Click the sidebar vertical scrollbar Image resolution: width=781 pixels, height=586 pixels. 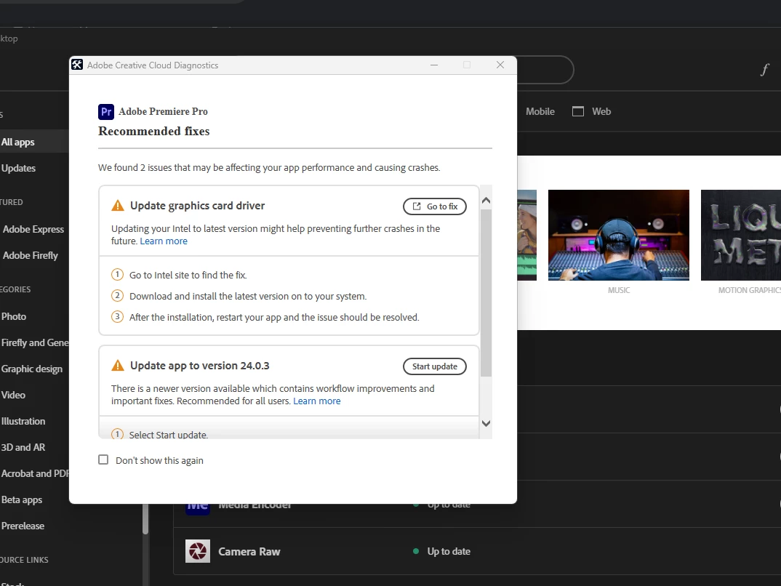coord(145,519)
